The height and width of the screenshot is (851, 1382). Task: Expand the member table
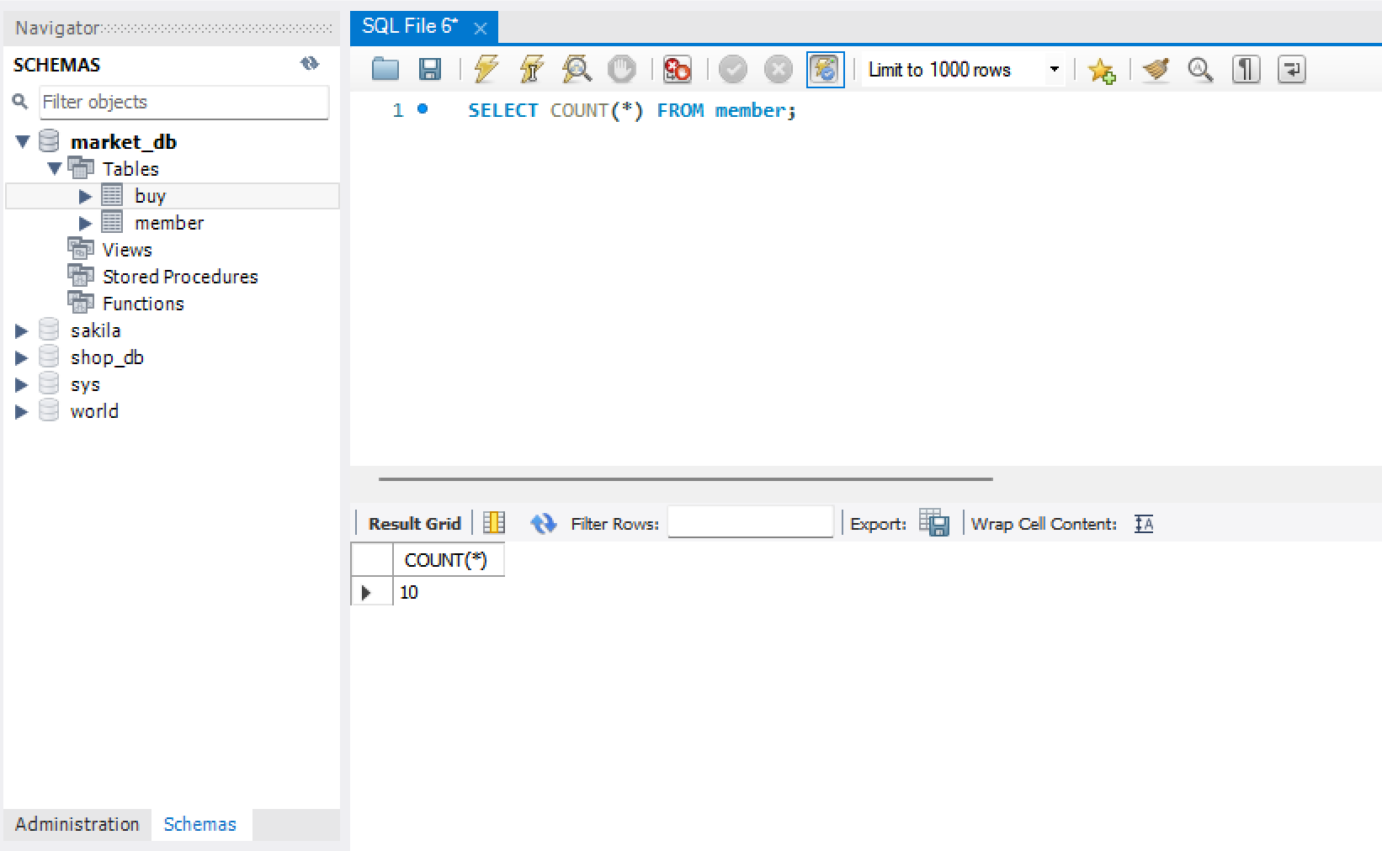tap(85, 223)
